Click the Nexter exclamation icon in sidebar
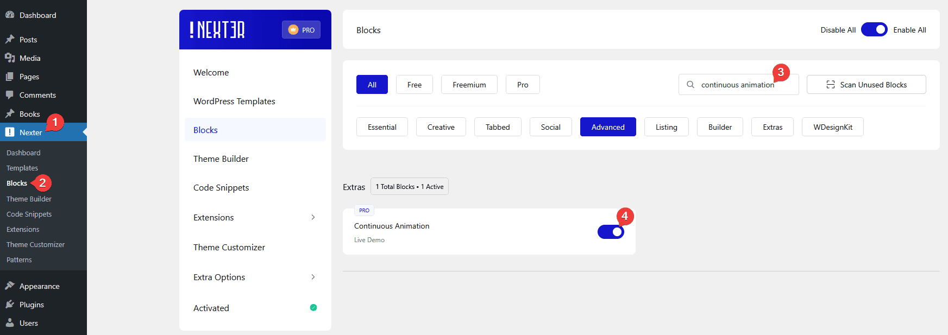 click(10, 132)
